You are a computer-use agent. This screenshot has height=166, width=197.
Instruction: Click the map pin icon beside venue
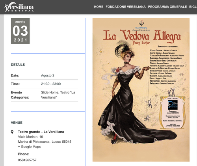tap(12, 132)
